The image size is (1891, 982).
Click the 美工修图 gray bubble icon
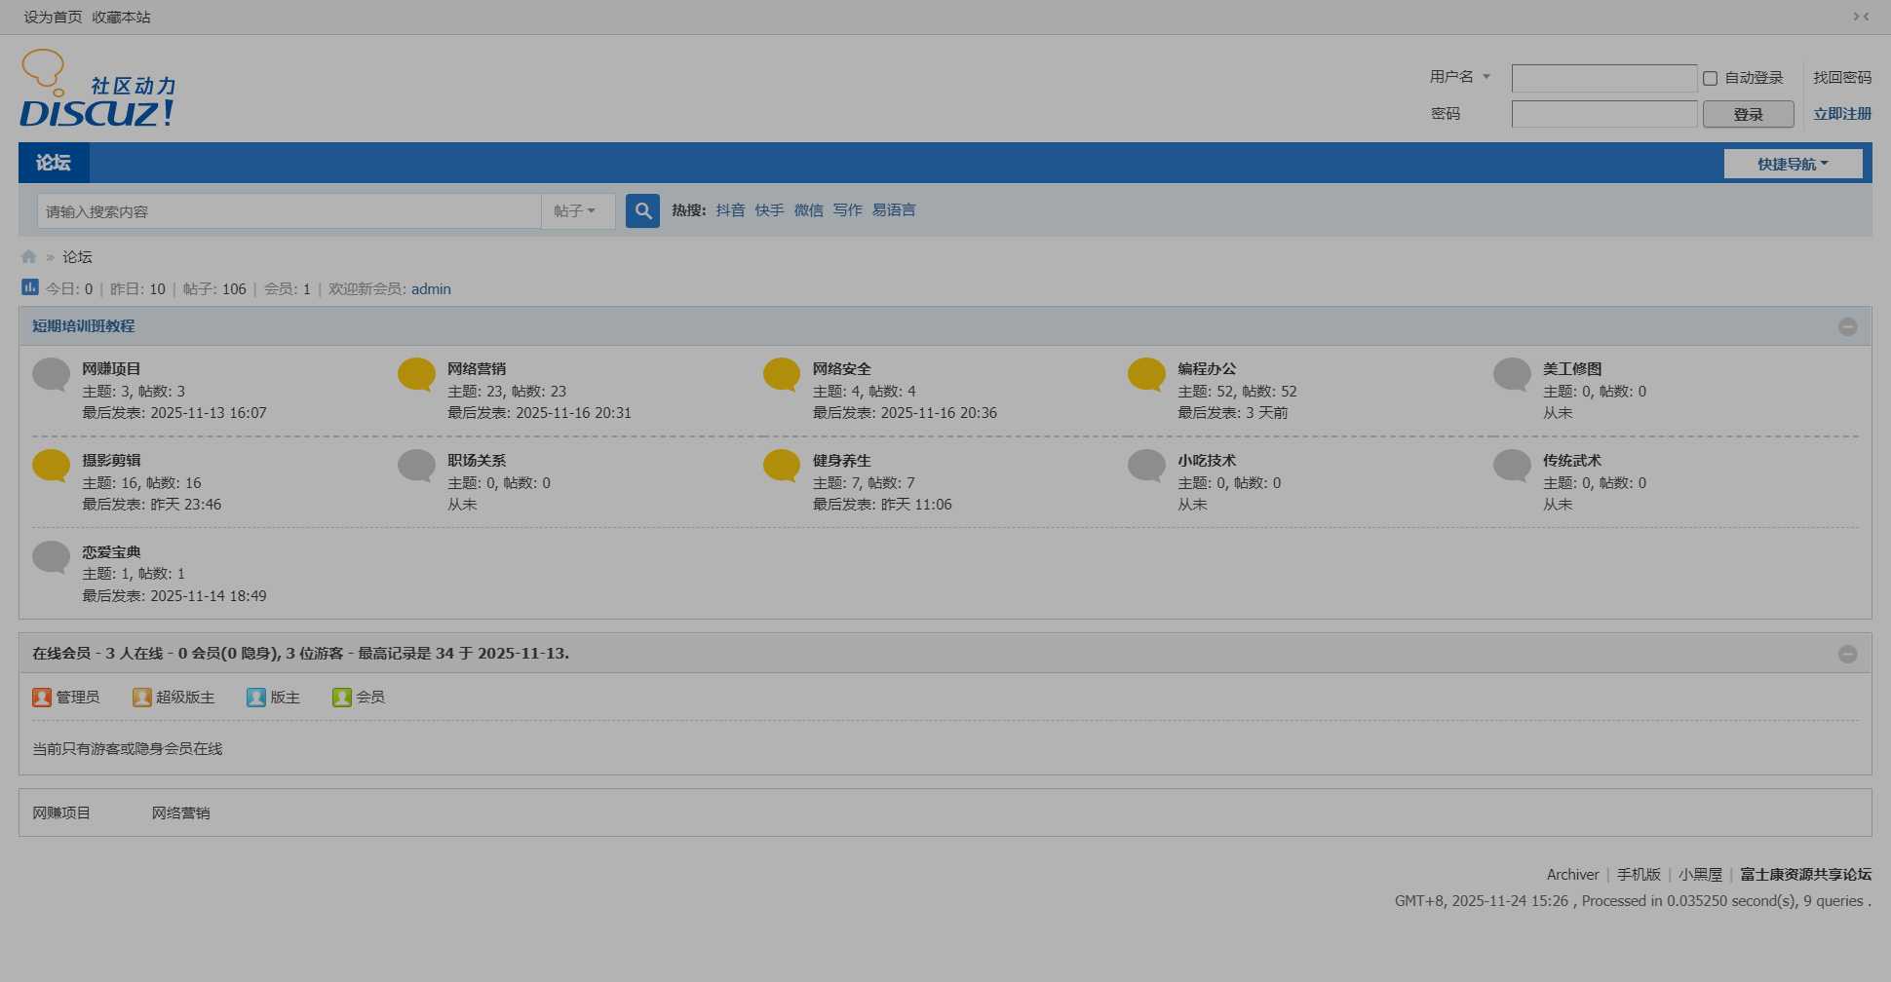[x=1512, y=374]
